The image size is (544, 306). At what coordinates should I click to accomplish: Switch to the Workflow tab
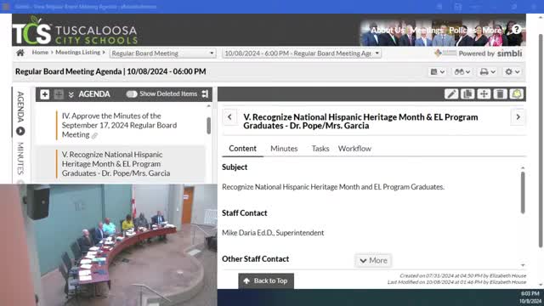(354, 149)
